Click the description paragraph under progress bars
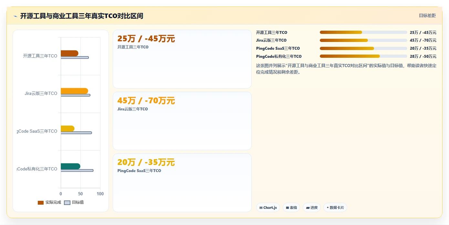This screenshot has width=449, height=225. coord(346,69)
